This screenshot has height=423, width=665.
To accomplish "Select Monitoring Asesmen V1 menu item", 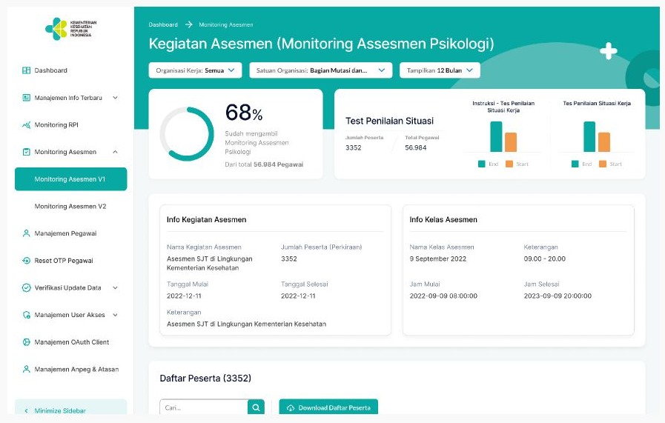I will [x=71, y=179].
